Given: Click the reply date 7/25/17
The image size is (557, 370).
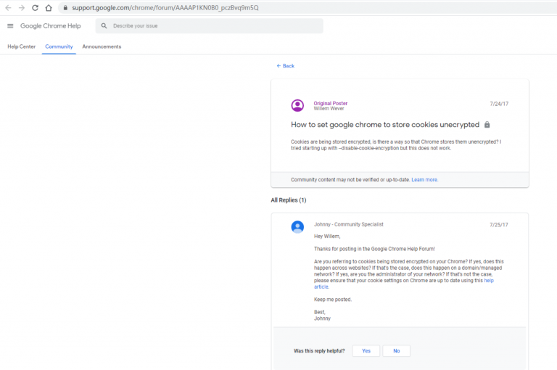Looking at the screenshot, I should tap(499, 225).
